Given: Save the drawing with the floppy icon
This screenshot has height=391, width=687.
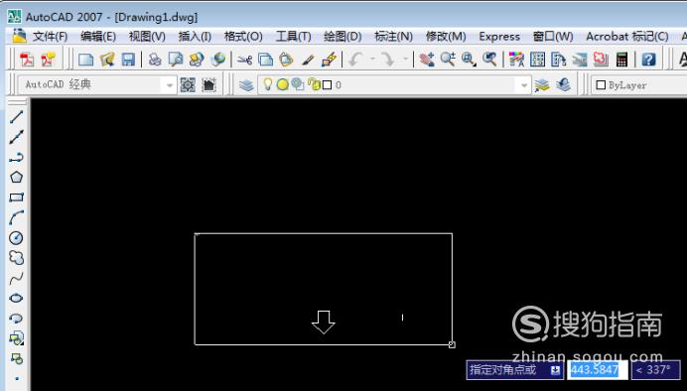Looking at the screenshot, I should (128, 60).
